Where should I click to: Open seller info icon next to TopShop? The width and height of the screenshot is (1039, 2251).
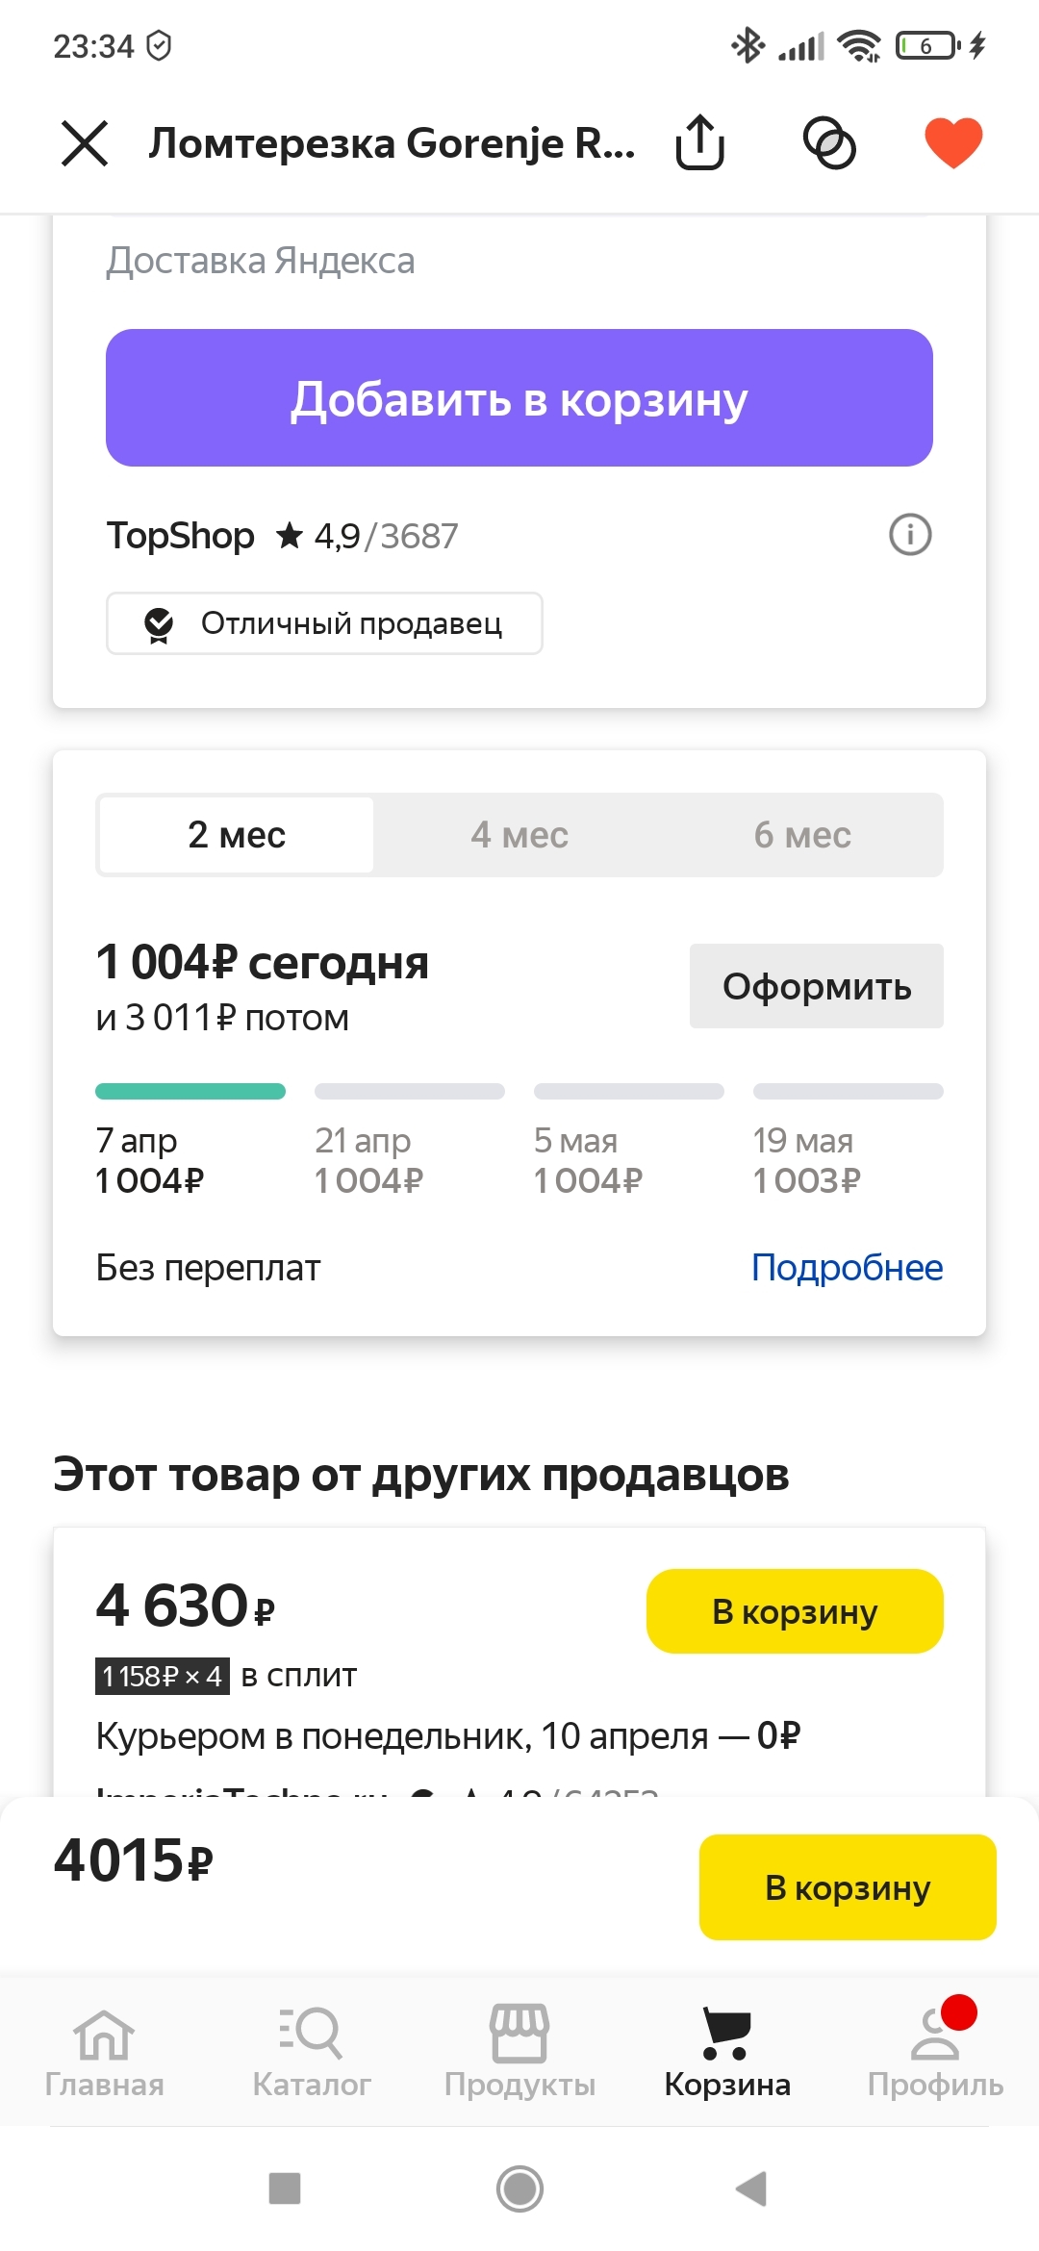click(x=909, y=535)
